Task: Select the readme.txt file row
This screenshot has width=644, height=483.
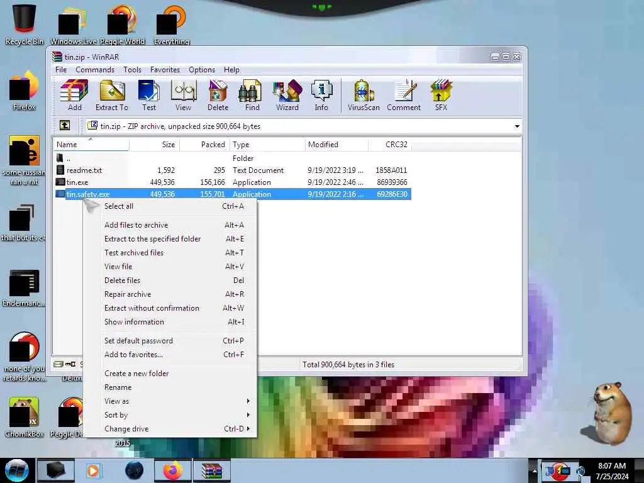Action: click(x=233, y=170)
